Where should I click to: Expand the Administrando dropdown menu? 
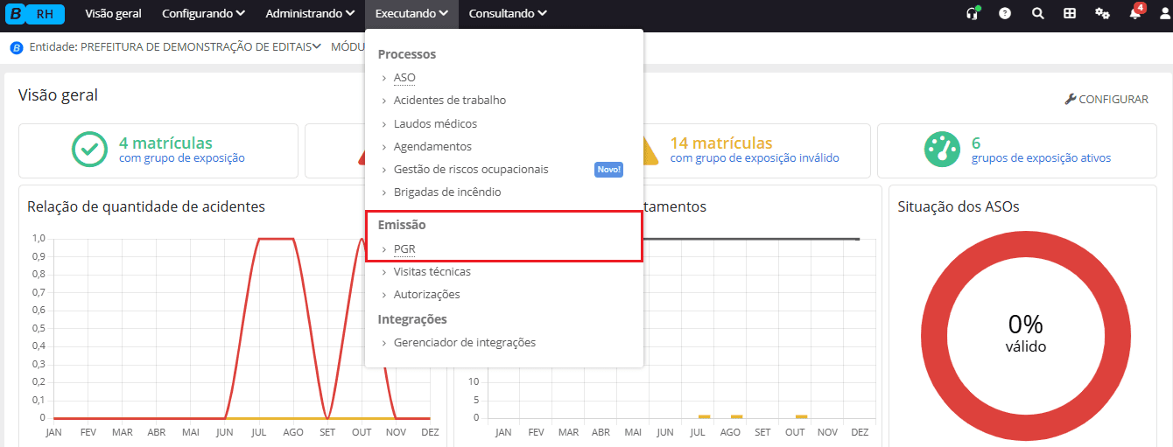coord(309,14)
